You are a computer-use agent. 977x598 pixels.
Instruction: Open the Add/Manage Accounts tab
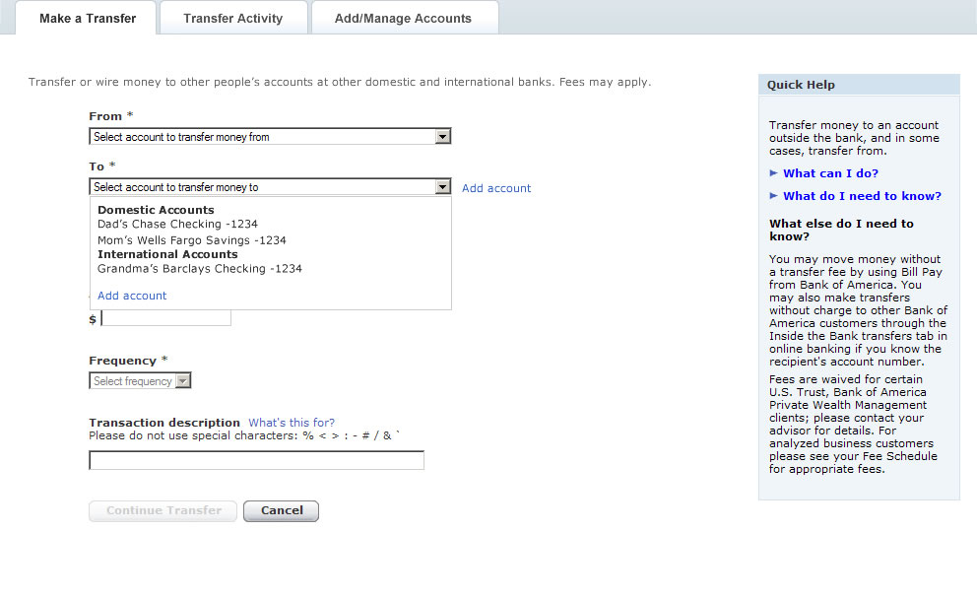click(x=403, y=18)
